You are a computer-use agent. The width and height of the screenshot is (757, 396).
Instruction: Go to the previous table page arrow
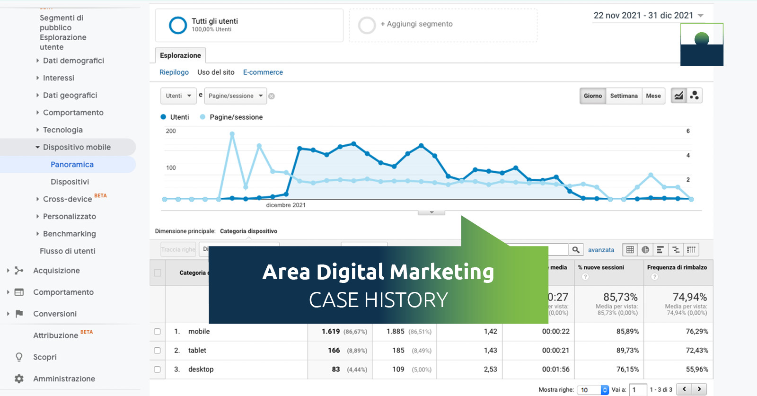pos(684,389)
